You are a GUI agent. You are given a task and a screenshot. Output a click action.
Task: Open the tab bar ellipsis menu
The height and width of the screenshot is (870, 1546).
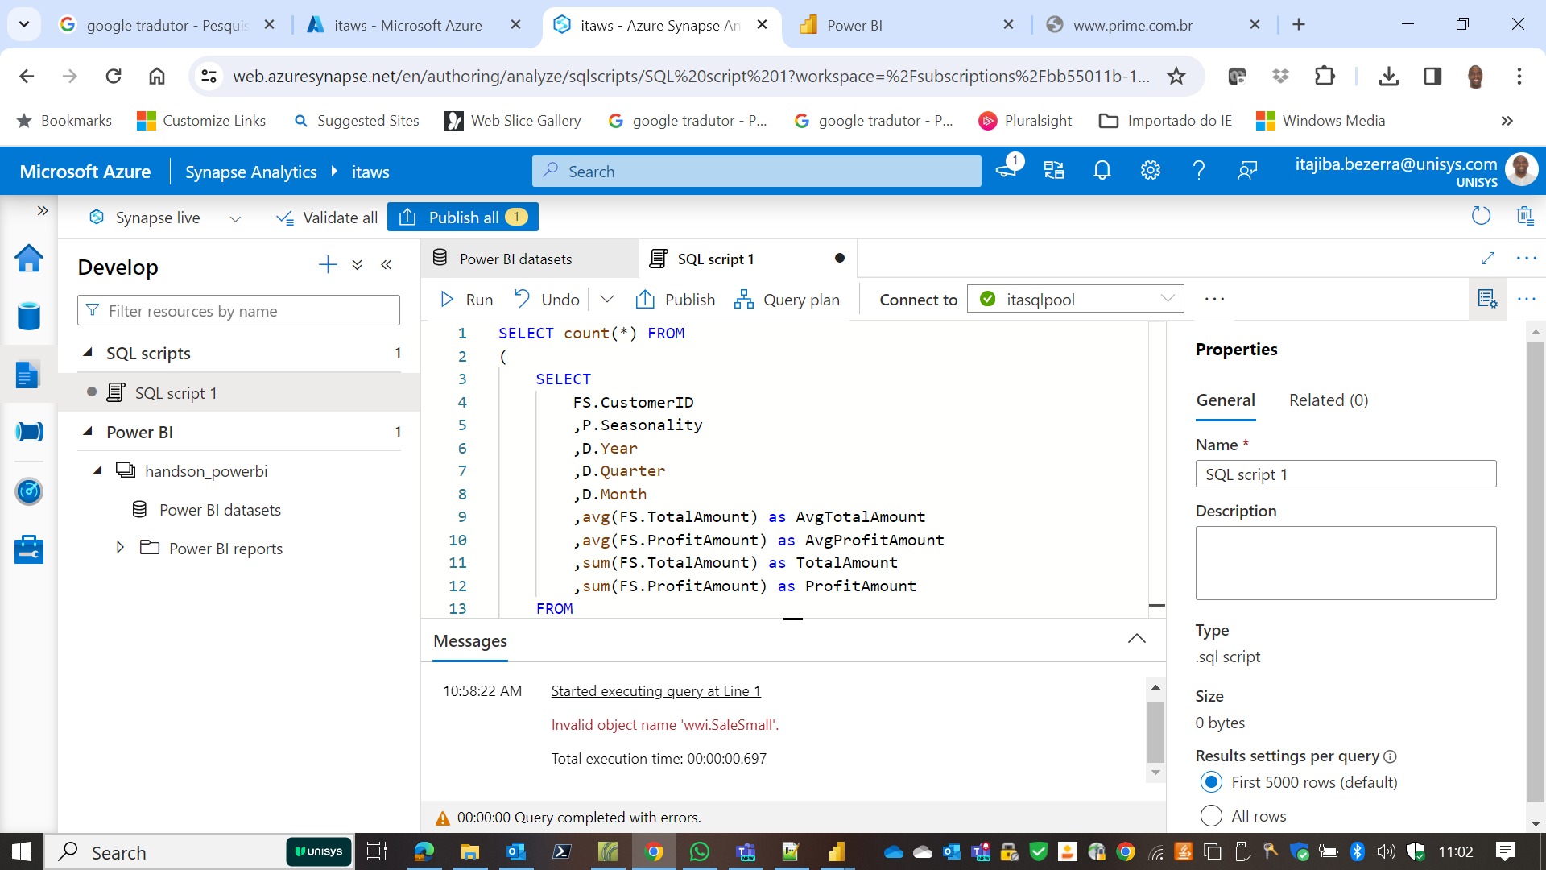pyautogui.click(x=1526, y=258)
